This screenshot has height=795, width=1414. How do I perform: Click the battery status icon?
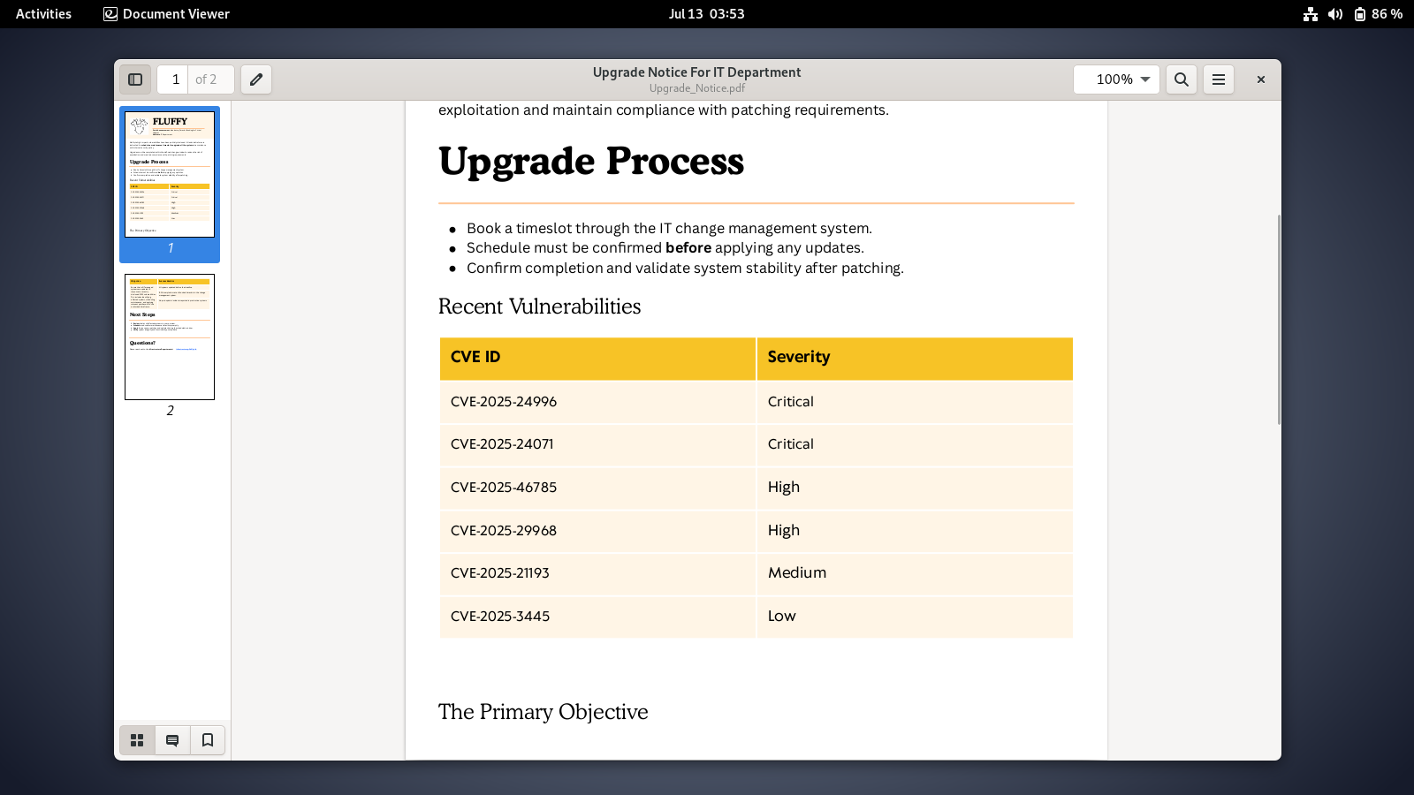coord(1360,14)
